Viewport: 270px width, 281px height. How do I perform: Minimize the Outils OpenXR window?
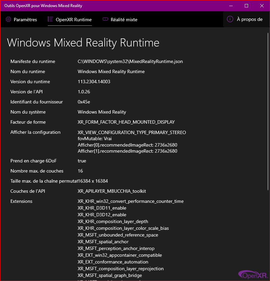tap(231, 6)
